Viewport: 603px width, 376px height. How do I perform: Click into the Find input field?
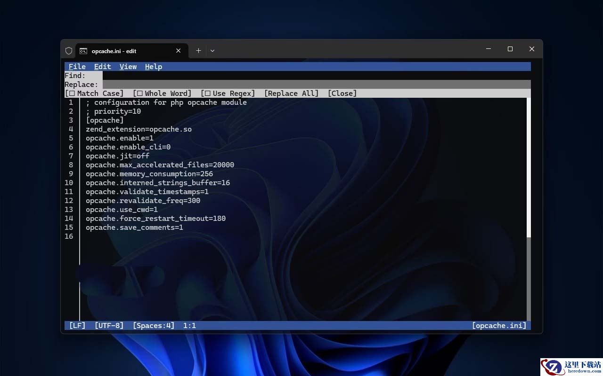(316, 76)
